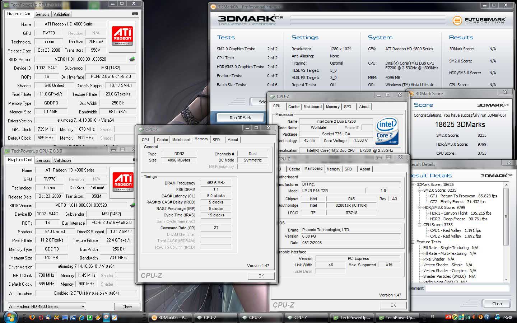Click the Winamp lightning quick launch icon

[x=98, y=317]
